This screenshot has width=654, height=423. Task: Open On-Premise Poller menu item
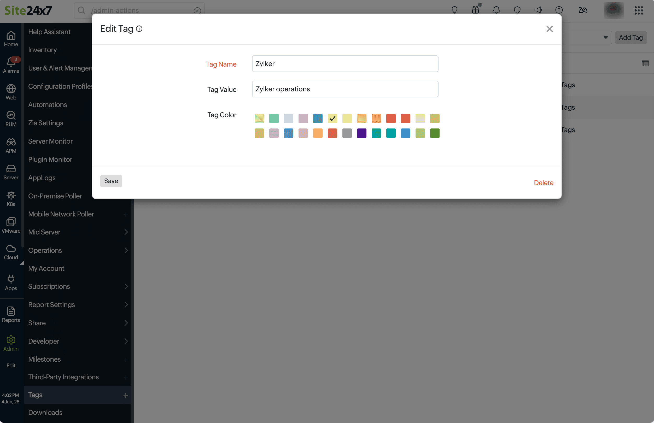point(55,196)
